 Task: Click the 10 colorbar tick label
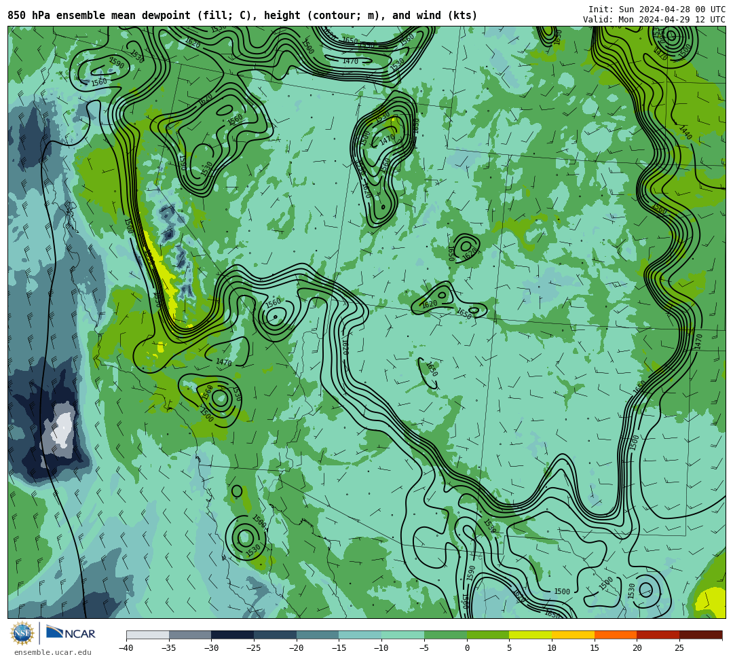(x=552, y=648)
